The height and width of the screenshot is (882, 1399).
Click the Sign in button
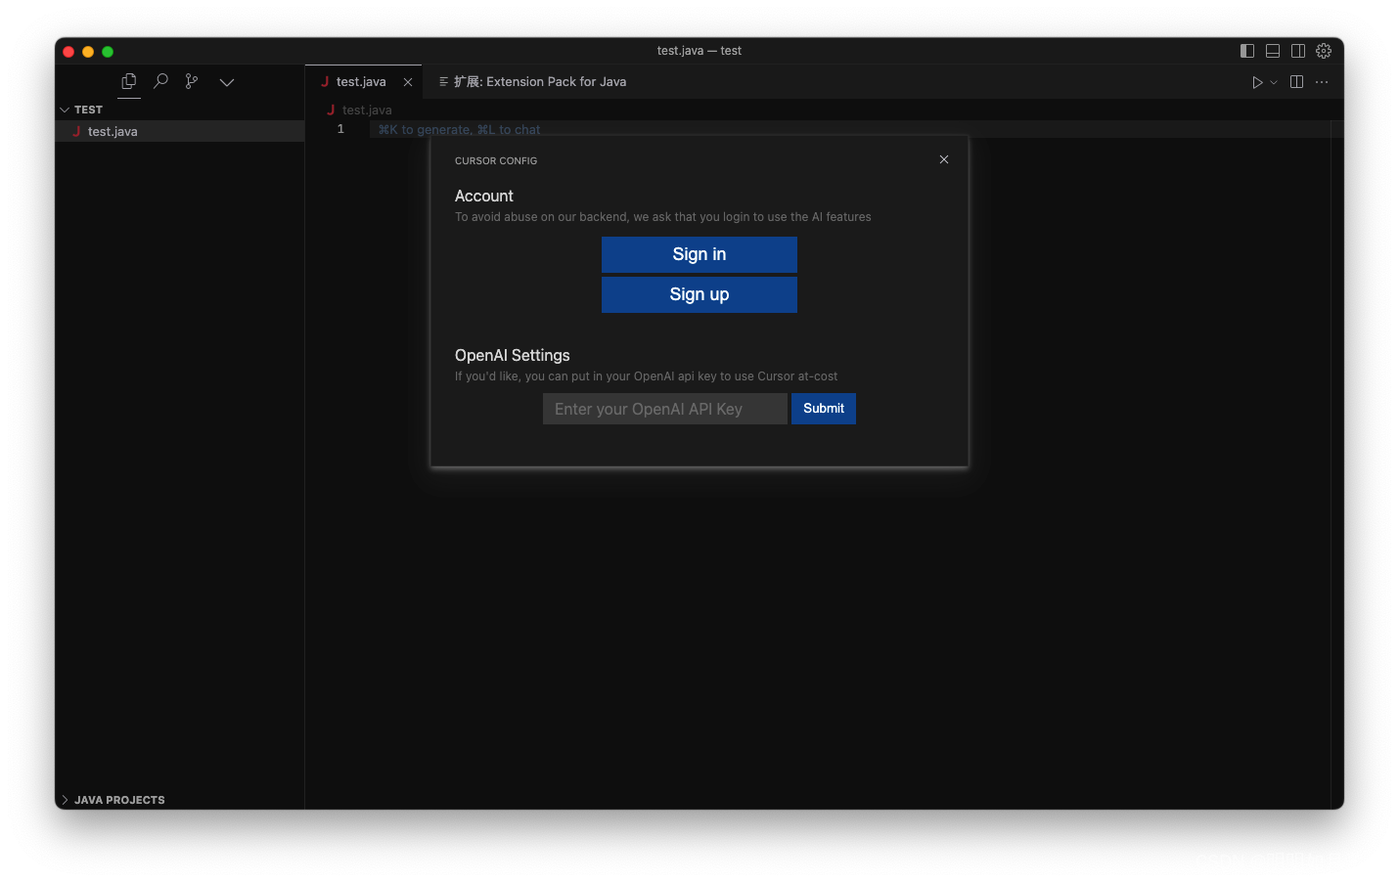[699, 254]
